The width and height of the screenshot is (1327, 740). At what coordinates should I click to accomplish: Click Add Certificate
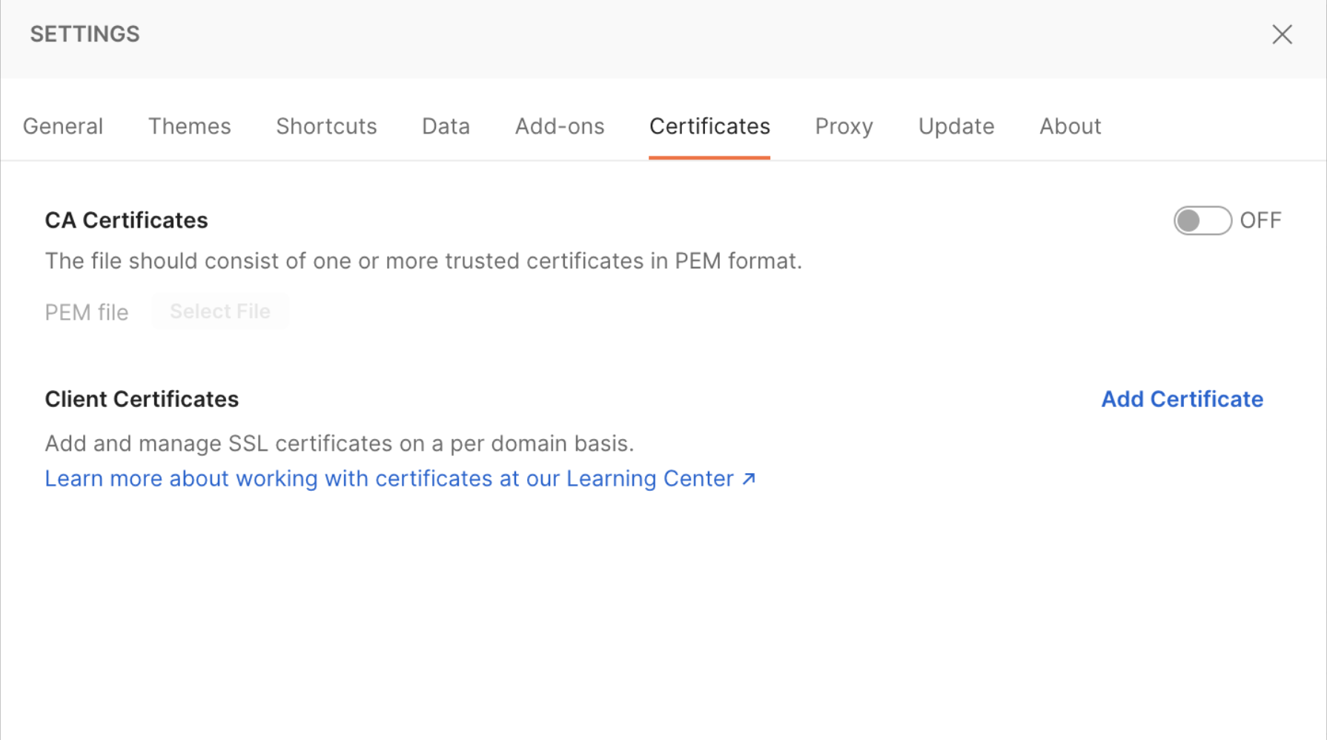point(1182,399)
